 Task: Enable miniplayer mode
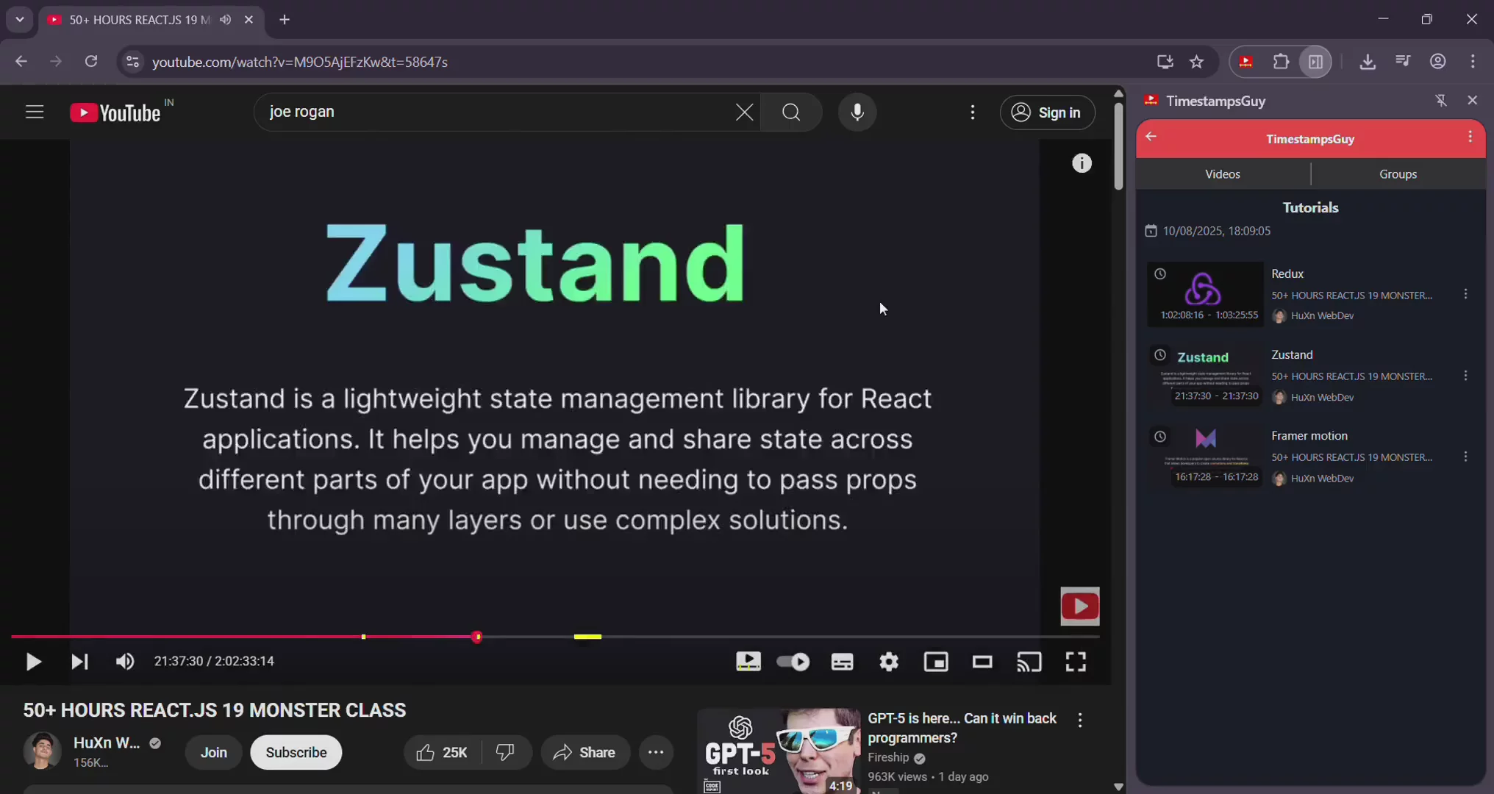tap(936, 662)
